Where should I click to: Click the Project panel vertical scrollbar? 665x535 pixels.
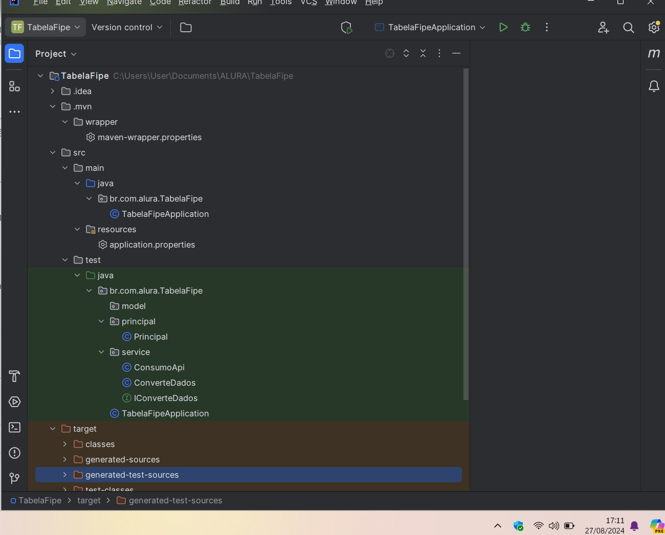[465, 234]
